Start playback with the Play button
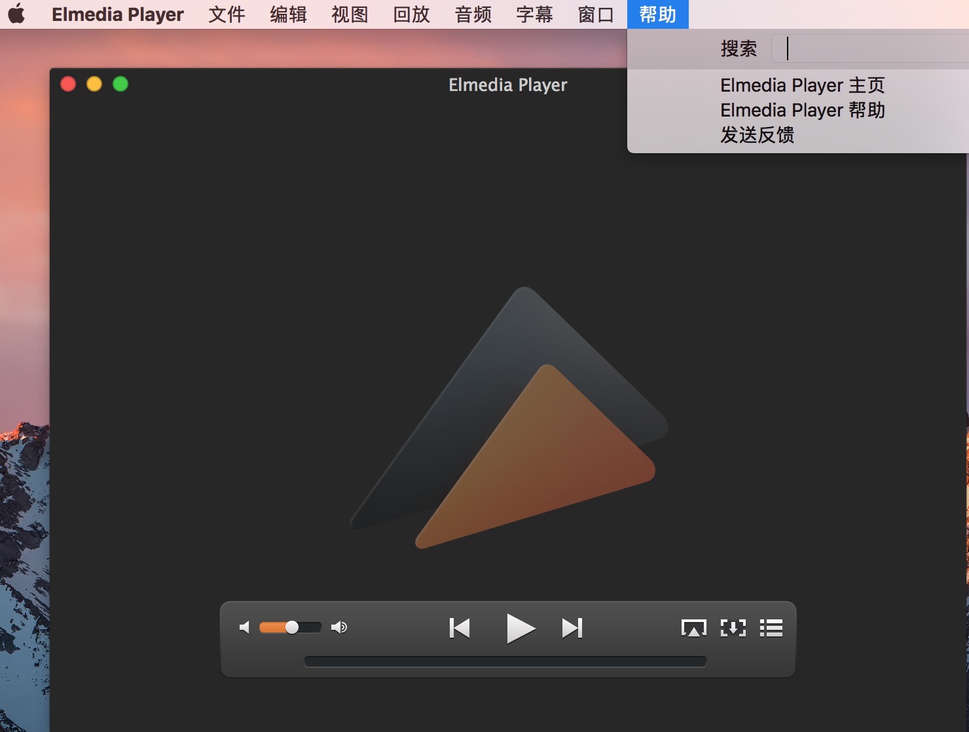Viewport: 969px width, 732px height. 521,629
